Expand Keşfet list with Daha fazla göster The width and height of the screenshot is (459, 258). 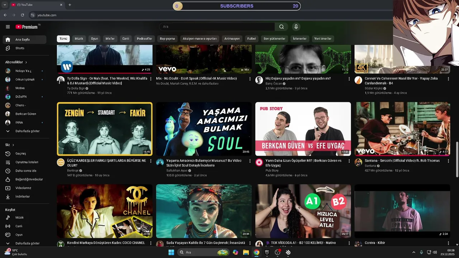[24, 243]
